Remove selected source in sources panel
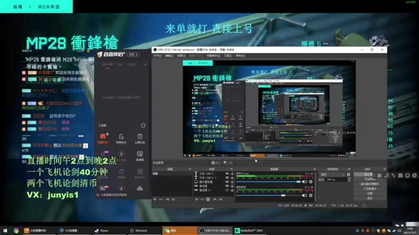Image resolution: width=419 pixels, height=235 pixels. (202, 199)
